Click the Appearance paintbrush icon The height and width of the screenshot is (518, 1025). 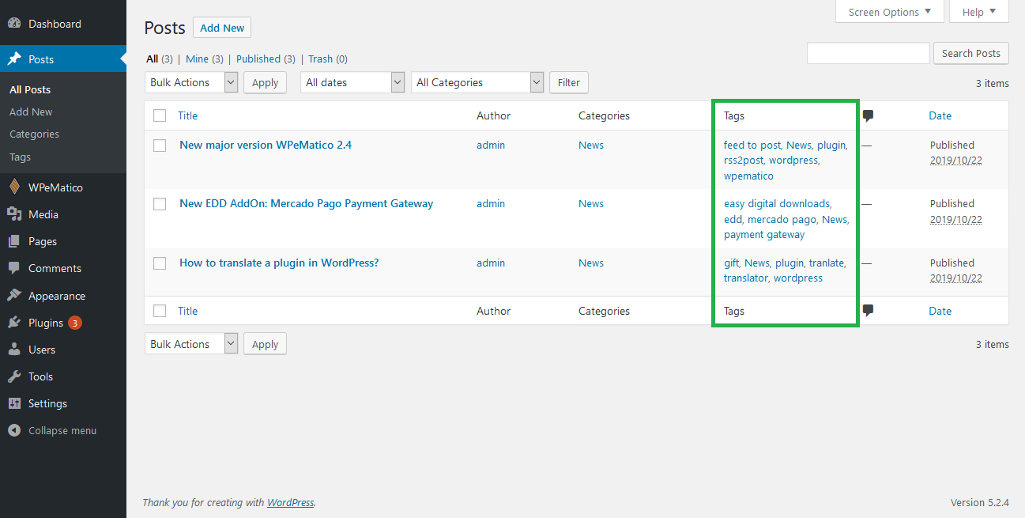pos(14,296)
